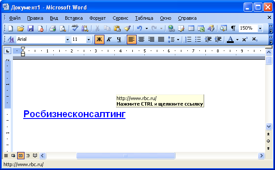Screen dimensions: 275x170
Task: Expand Standard toolbar options chevron
Action: 271,29
